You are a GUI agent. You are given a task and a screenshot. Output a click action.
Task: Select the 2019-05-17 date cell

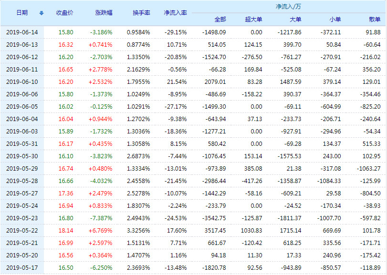pos(22,268)
